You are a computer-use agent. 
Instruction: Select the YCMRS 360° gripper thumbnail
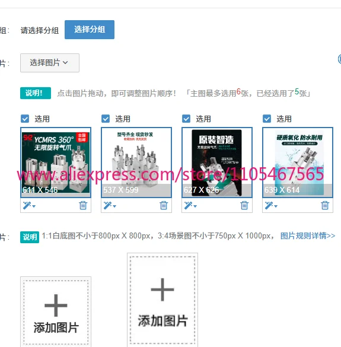pyautogui.click(x=56, y=163)
